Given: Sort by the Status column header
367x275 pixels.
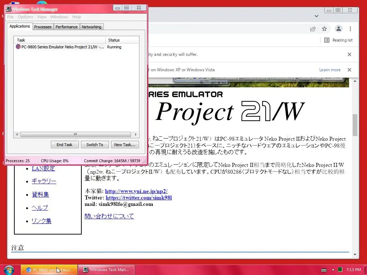Looking at the screenshot, I should (122, 40).
